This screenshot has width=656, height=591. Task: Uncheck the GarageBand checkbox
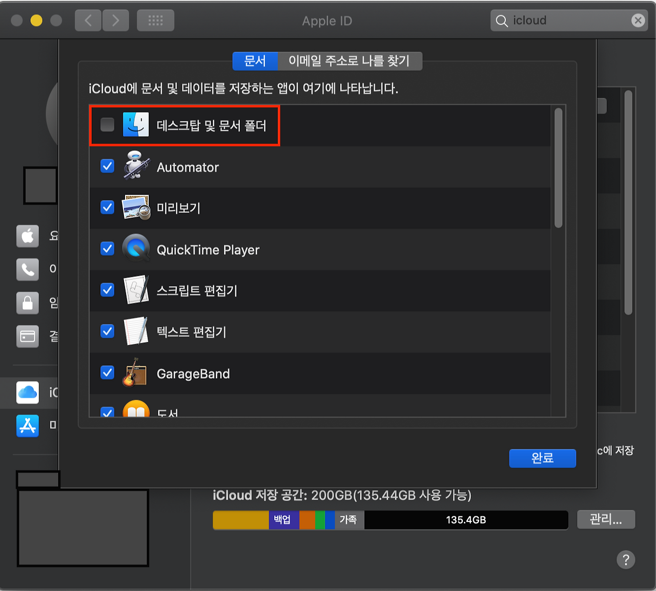(107, 373)
